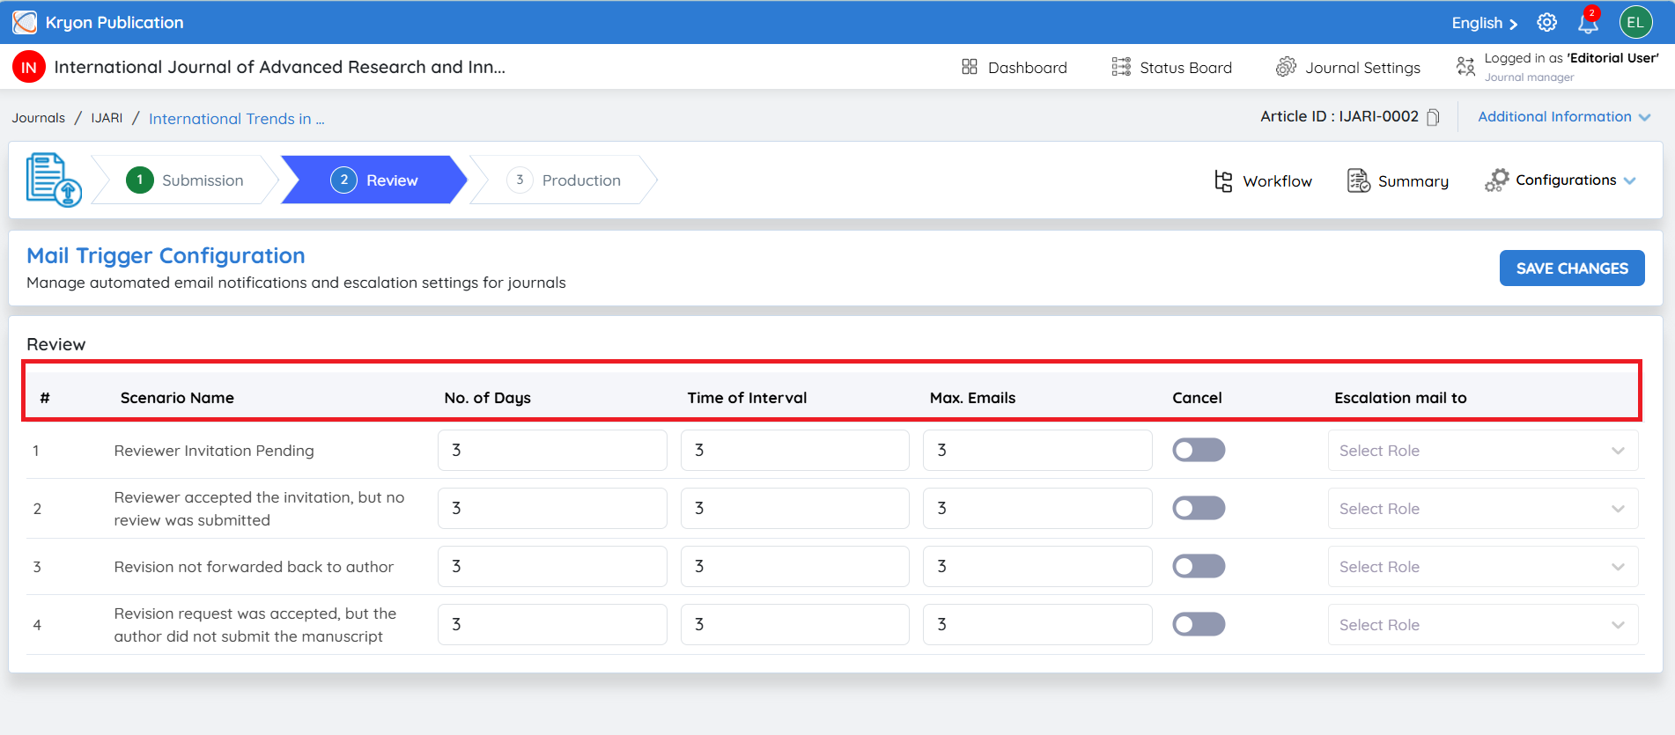
Task: Click the SAVE CHANGES button
Action: pyautogui.click(x=1572, y=268)
